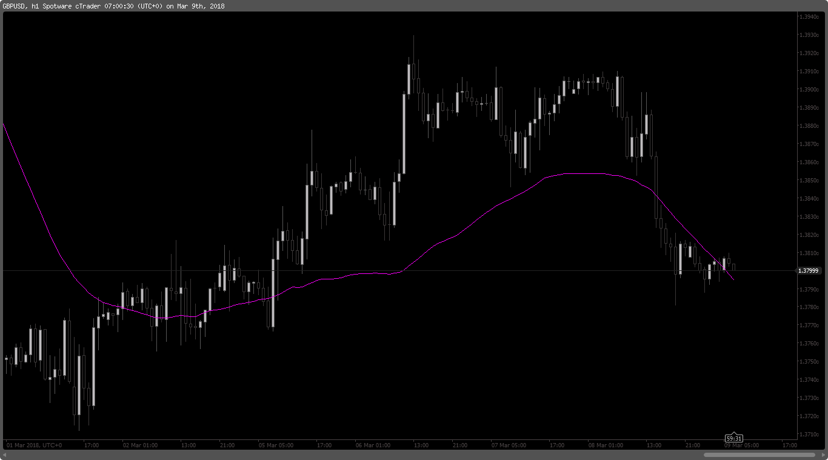Click the '02 Mar 01:00' time axis label
Screen dimensions: 828x460
[x=141, y=445]
